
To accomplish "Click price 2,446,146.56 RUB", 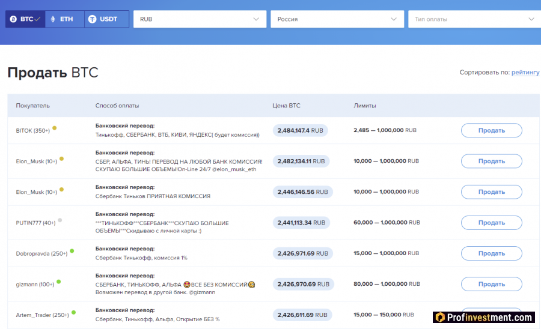I will (x=302, y=192).
